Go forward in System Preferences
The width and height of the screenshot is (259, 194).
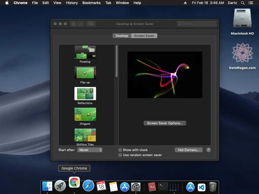tap(81, 24)
